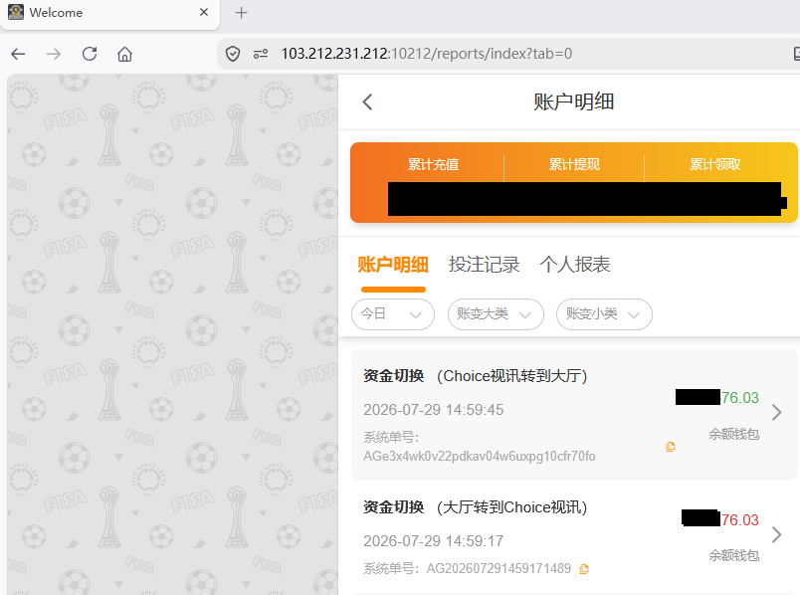Screen dimensions: 800x595
Task: Open 大厅转到Choice视讯 record details chevron
Action: tap(776, 534)
